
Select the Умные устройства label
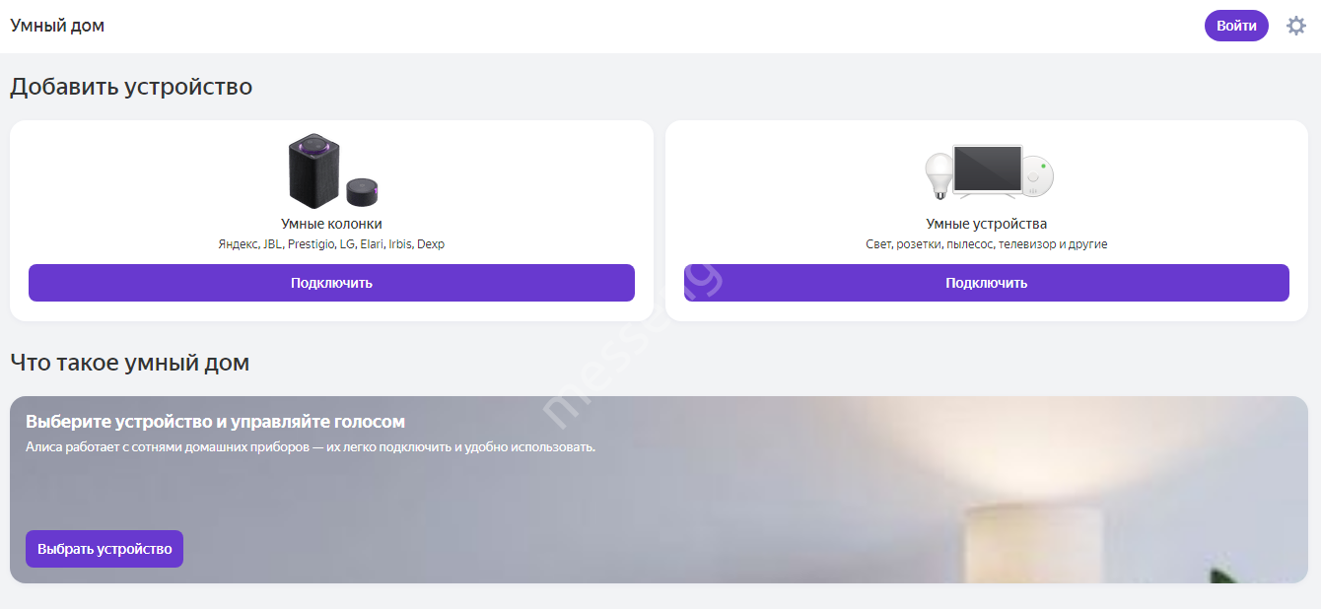pyautogui.click(x=986, y=224)
